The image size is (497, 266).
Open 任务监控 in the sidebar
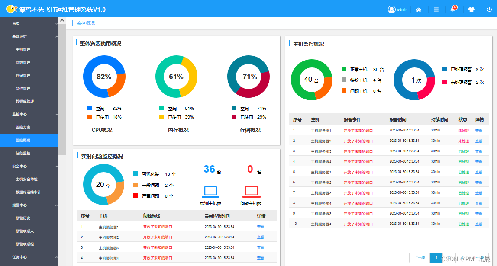(x=23, y=153)
